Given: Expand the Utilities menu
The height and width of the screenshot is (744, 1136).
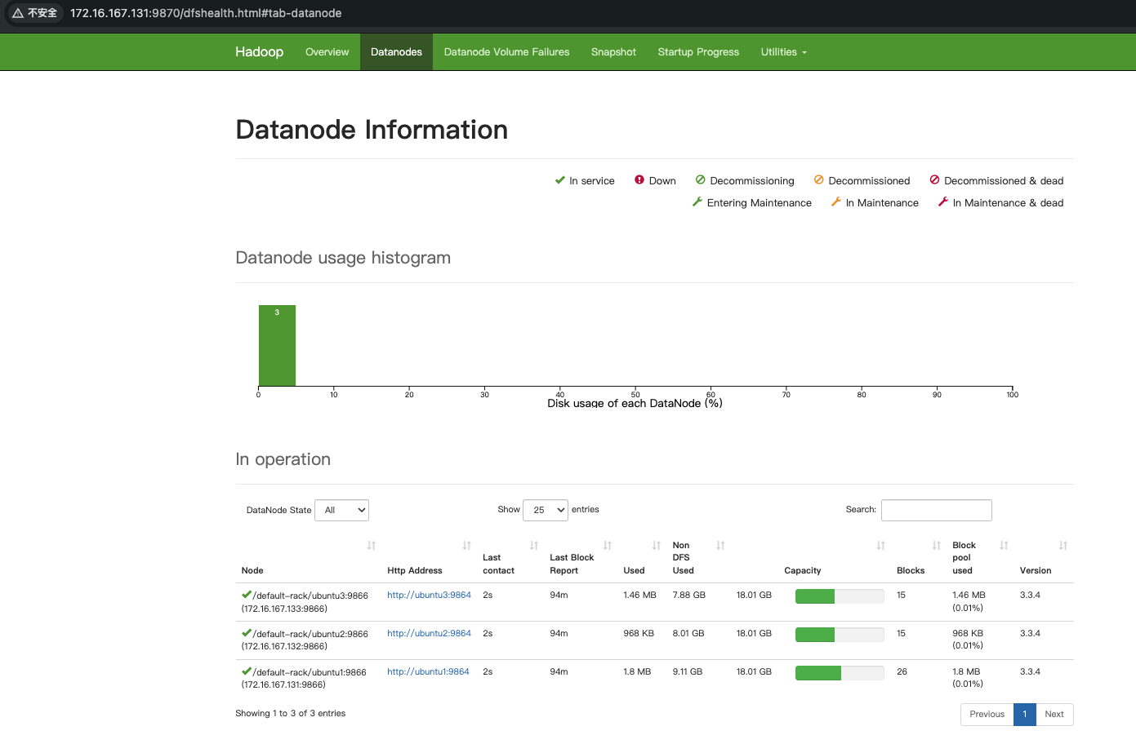Looking at the screenshot, I should pos(783,52).
